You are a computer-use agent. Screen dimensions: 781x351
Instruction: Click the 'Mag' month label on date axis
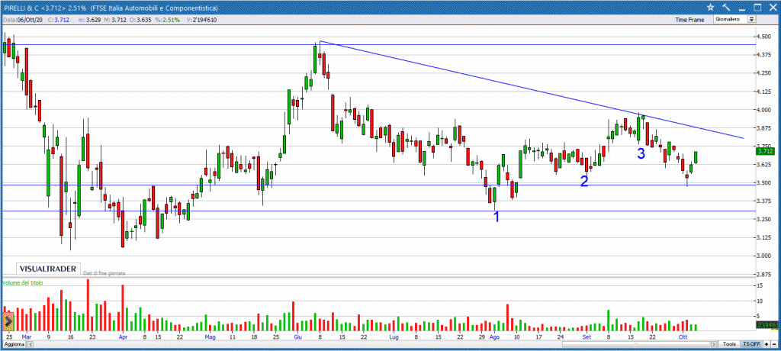click(x=211, y=337)
